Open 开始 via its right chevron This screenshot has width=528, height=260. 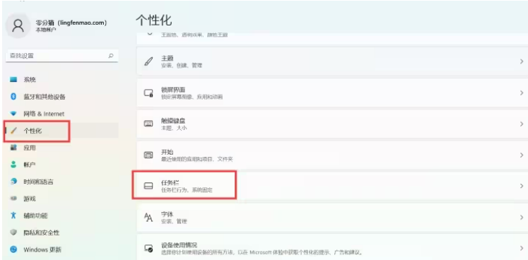click(x=522, y=155)
